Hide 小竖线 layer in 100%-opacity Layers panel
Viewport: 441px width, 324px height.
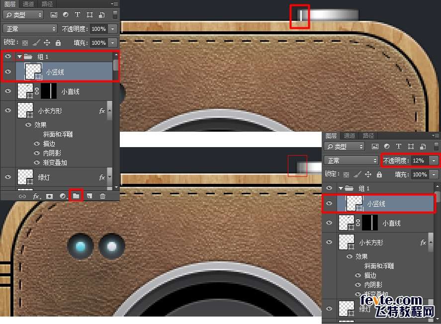click(8, 72)
